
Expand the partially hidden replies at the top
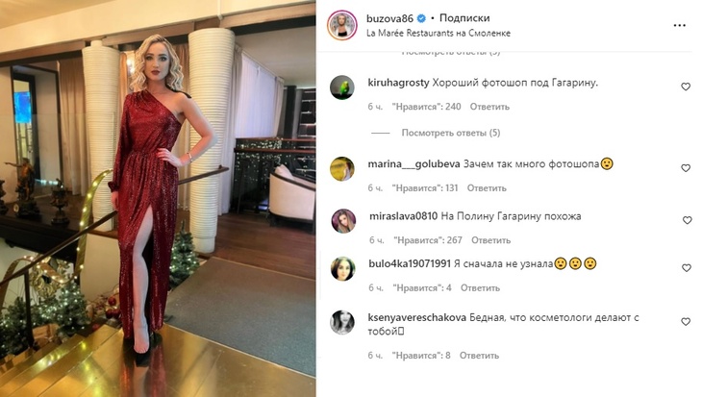click(x=451, y=52)
